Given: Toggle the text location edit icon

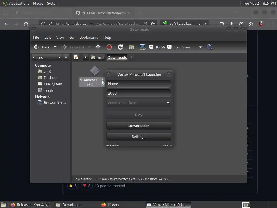Looking at the screenshot, I should (76, 57).
